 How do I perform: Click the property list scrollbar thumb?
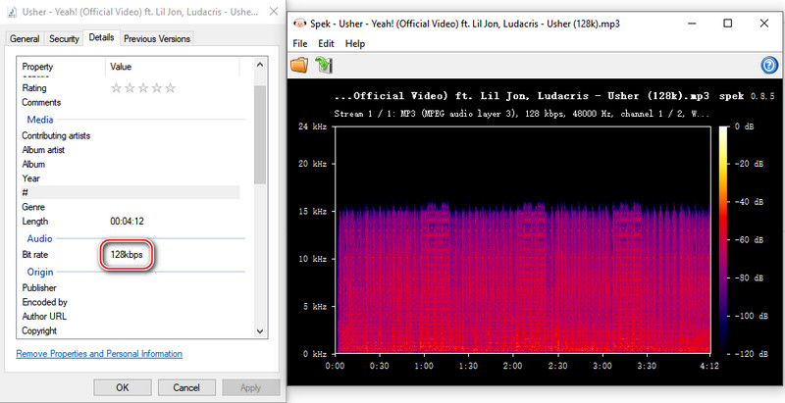260,134
